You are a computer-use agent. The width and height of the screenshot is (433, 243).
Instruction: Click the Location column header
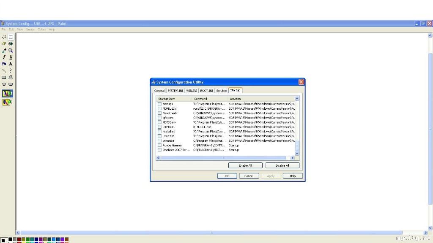tap(261, 99)
